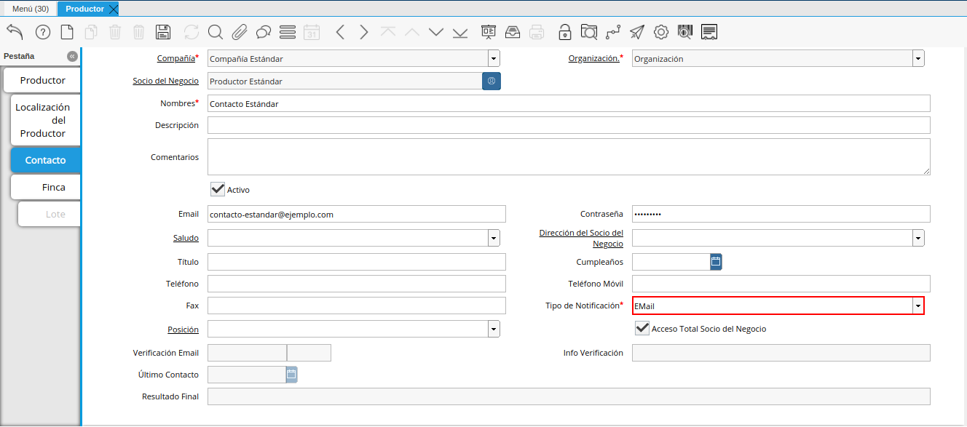The width and height of the screenshot is (967, 427).
Task: Create a new record with the blank page icon
Action: [67, 32]
